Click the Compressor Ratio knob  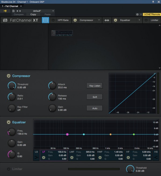(12, 97)
